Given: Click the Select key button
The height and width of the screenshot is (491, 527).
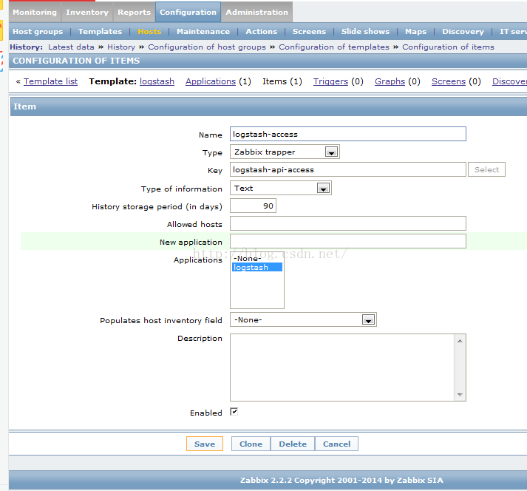Looking at the screenshot, I should [x=486, y=169].
